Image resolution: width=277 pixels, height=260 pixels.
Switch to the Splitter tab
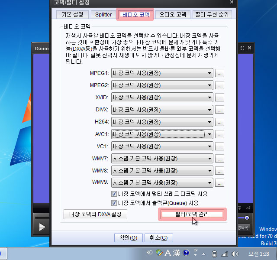(x=103, y=15)
